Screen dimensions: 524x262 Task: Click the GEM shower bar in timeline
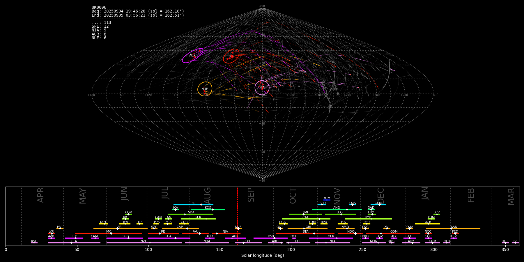click(x=378, y=205)
